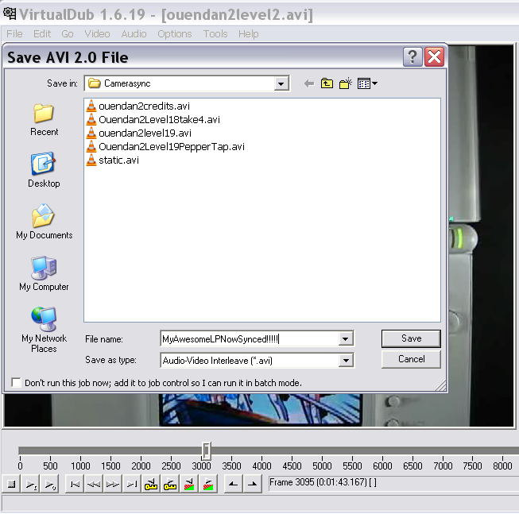Image resolution: width=519 pixels, height=514 pixels.
Task: Expand the Save as type dropdown
Action: [x=345, y=361]
